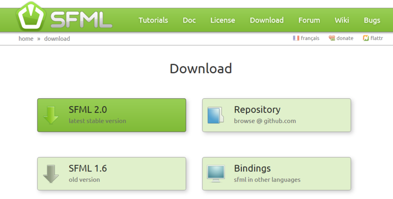Click the green arrow icon for SFML 2.0

51,115
